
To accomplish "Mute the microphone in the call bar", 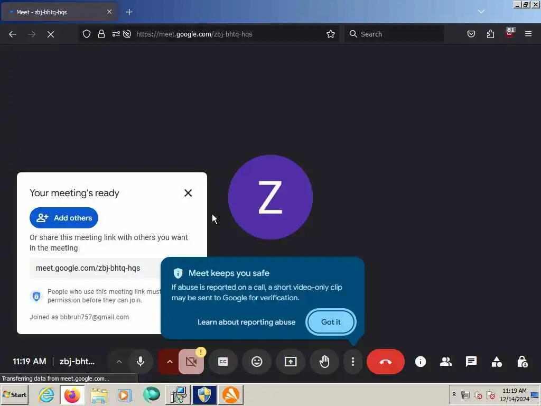I will point(141,362).
